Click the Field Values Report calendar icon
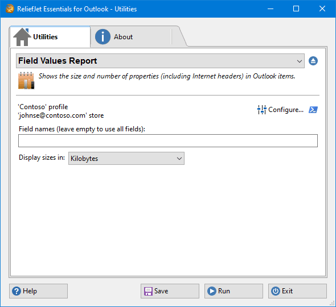Viewport: 336px width, 307px height. pyautogui.click(x=26, y=80)
